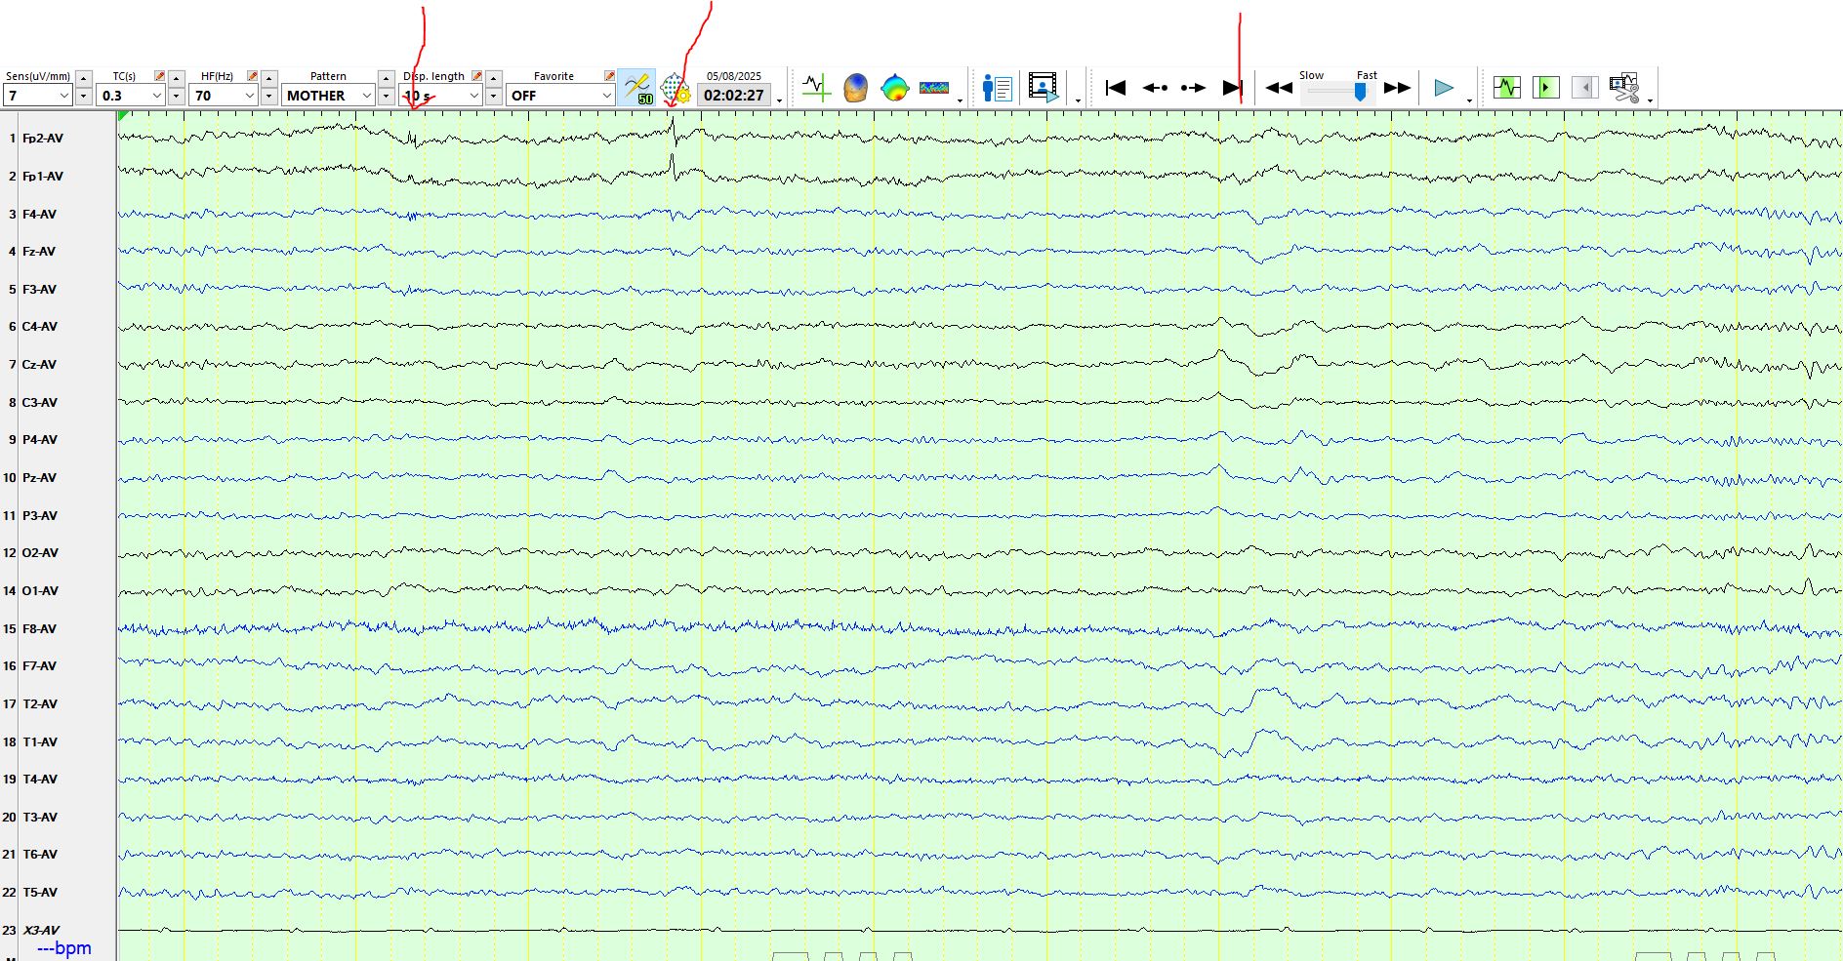The image size is (1843, 961).
Task: Open the electrode montage settings icon
Action: 676,88
